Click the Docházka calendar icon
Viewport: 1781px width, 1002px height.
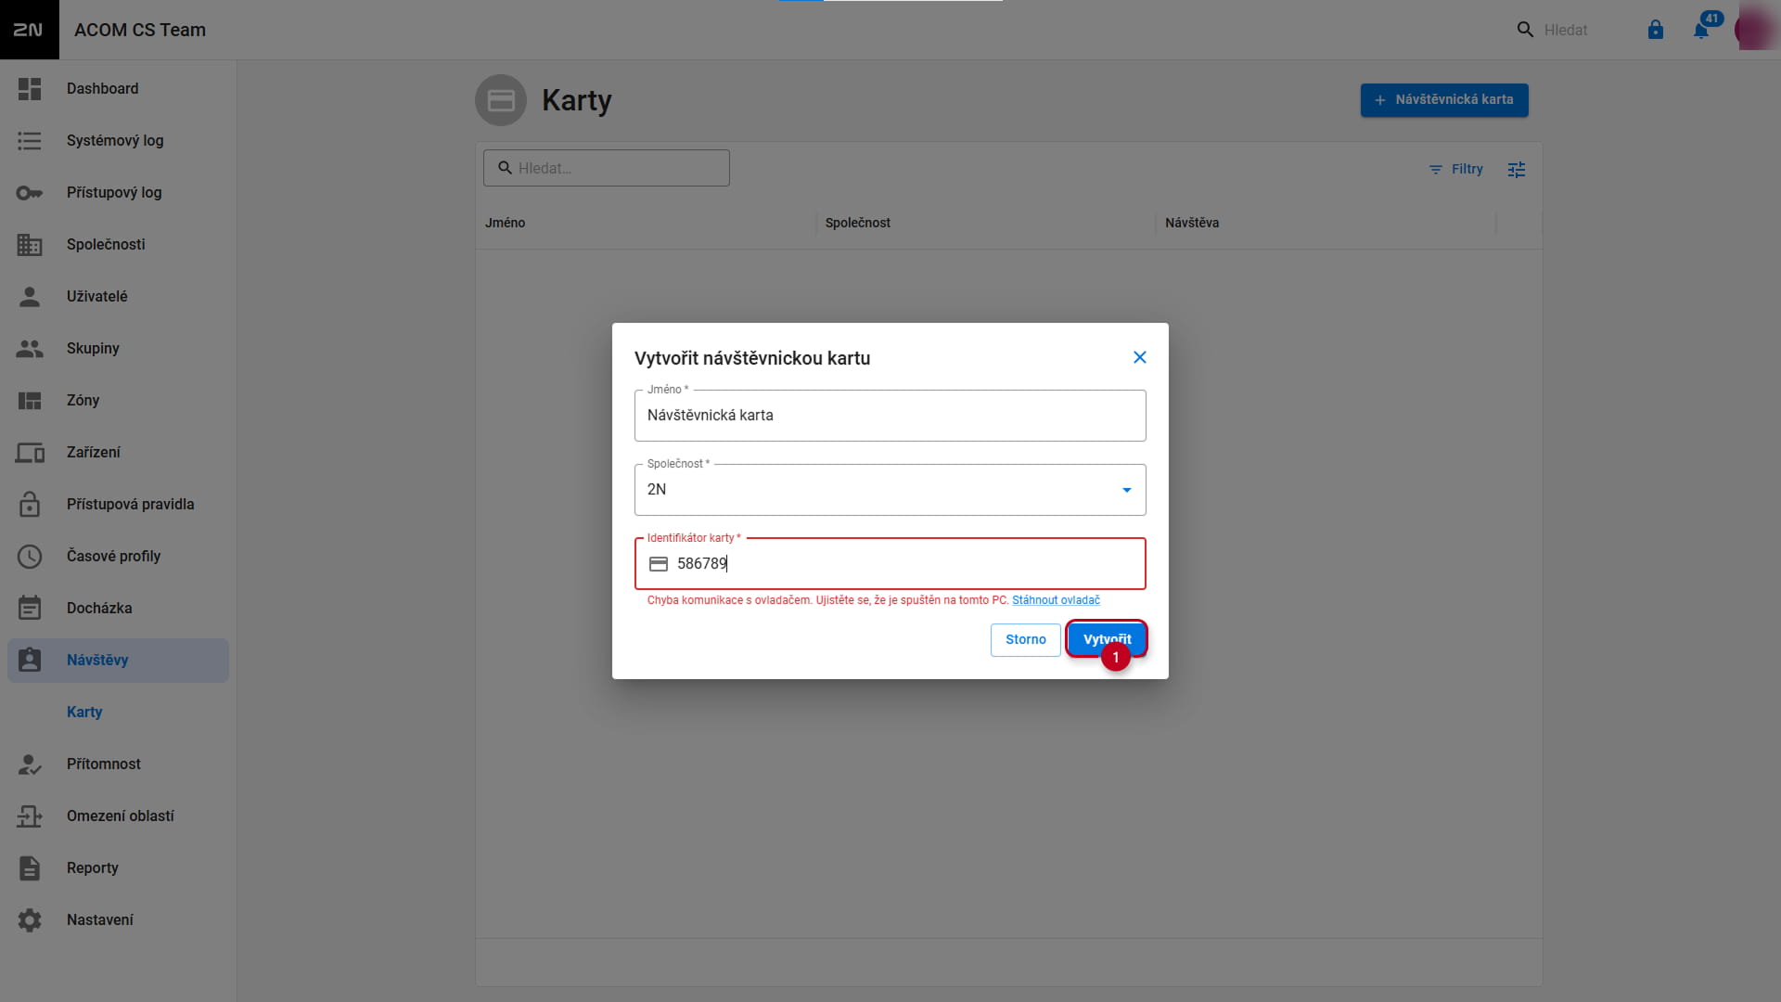point(30,608)
